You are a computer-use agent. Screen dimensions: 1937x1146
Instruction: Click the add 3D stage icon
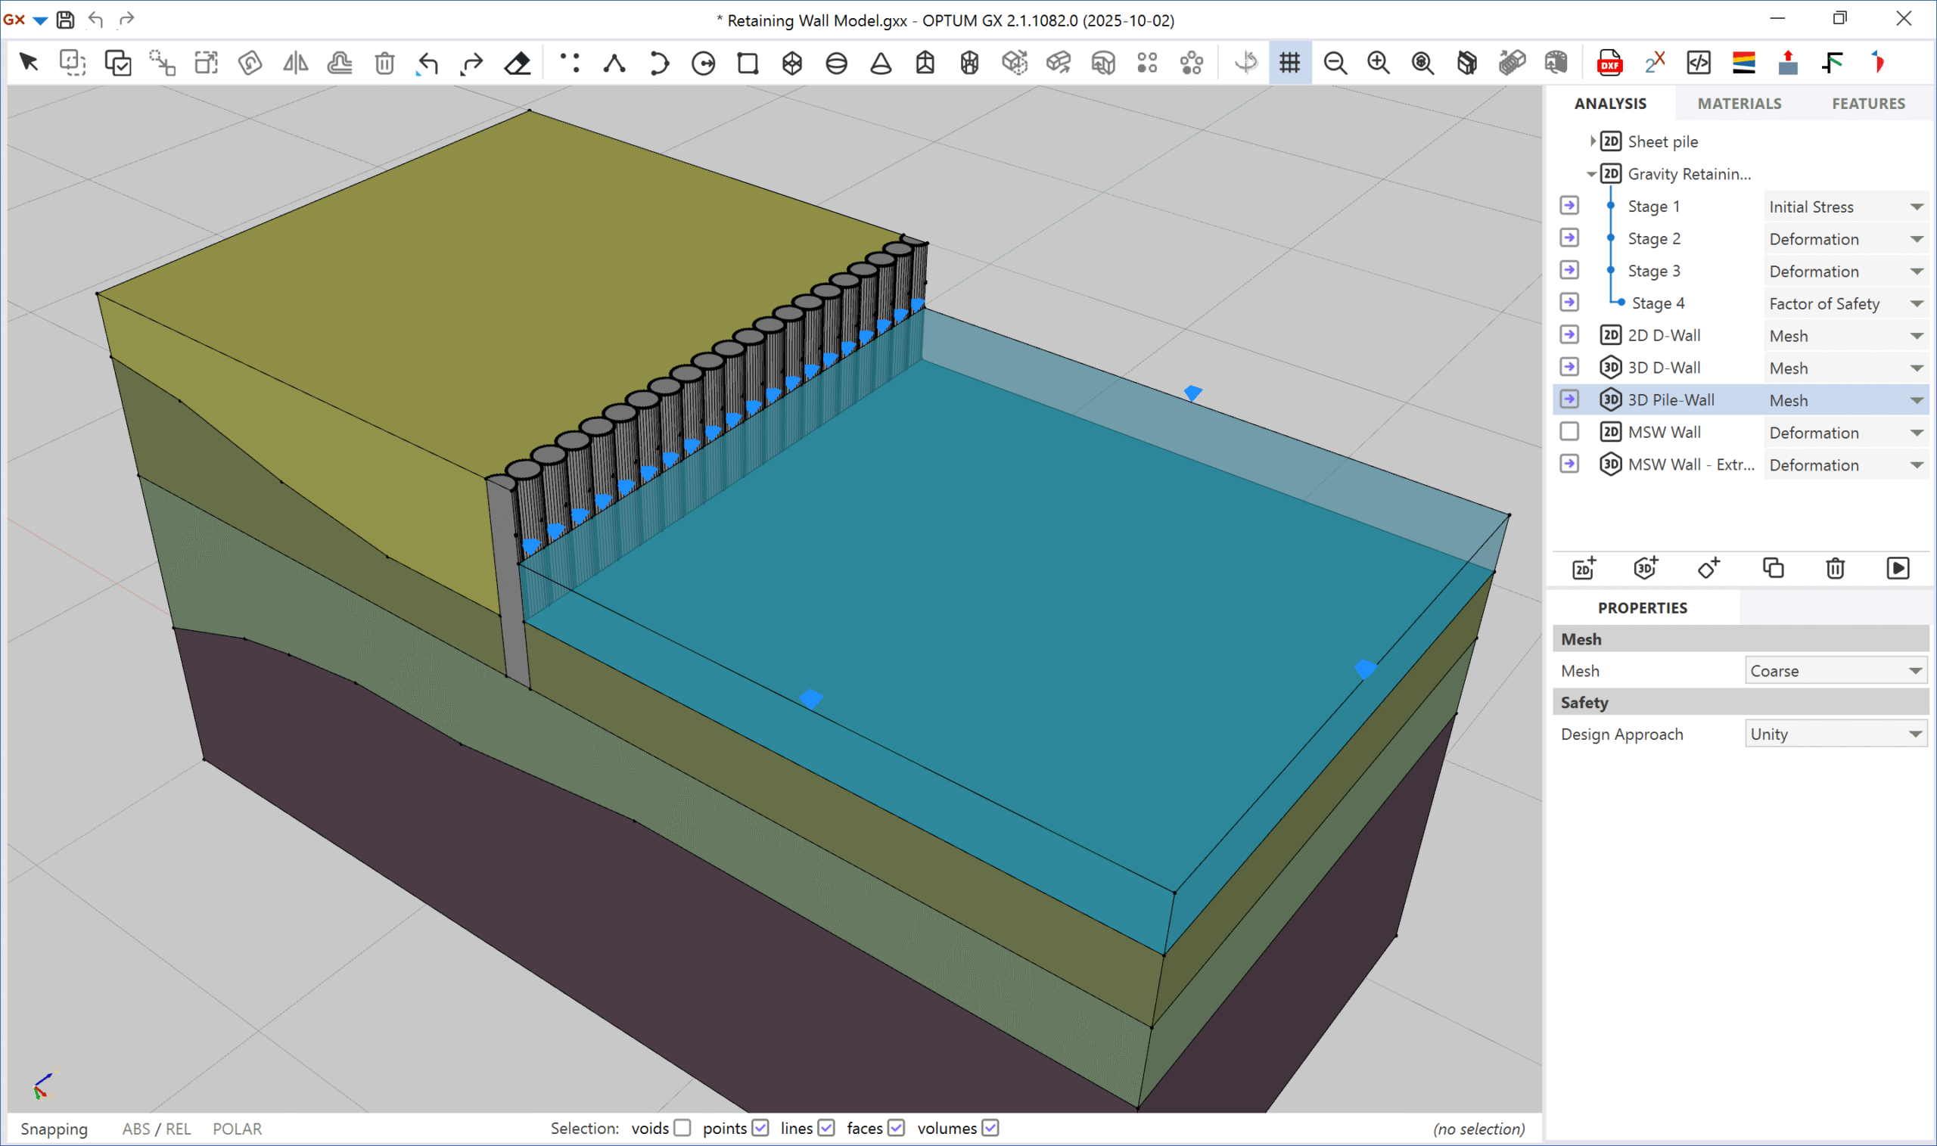[1646, 568]
